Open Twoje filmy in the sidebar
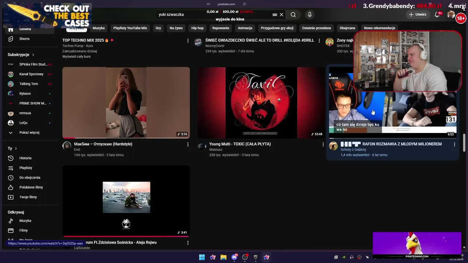 [x=28, y=197]
